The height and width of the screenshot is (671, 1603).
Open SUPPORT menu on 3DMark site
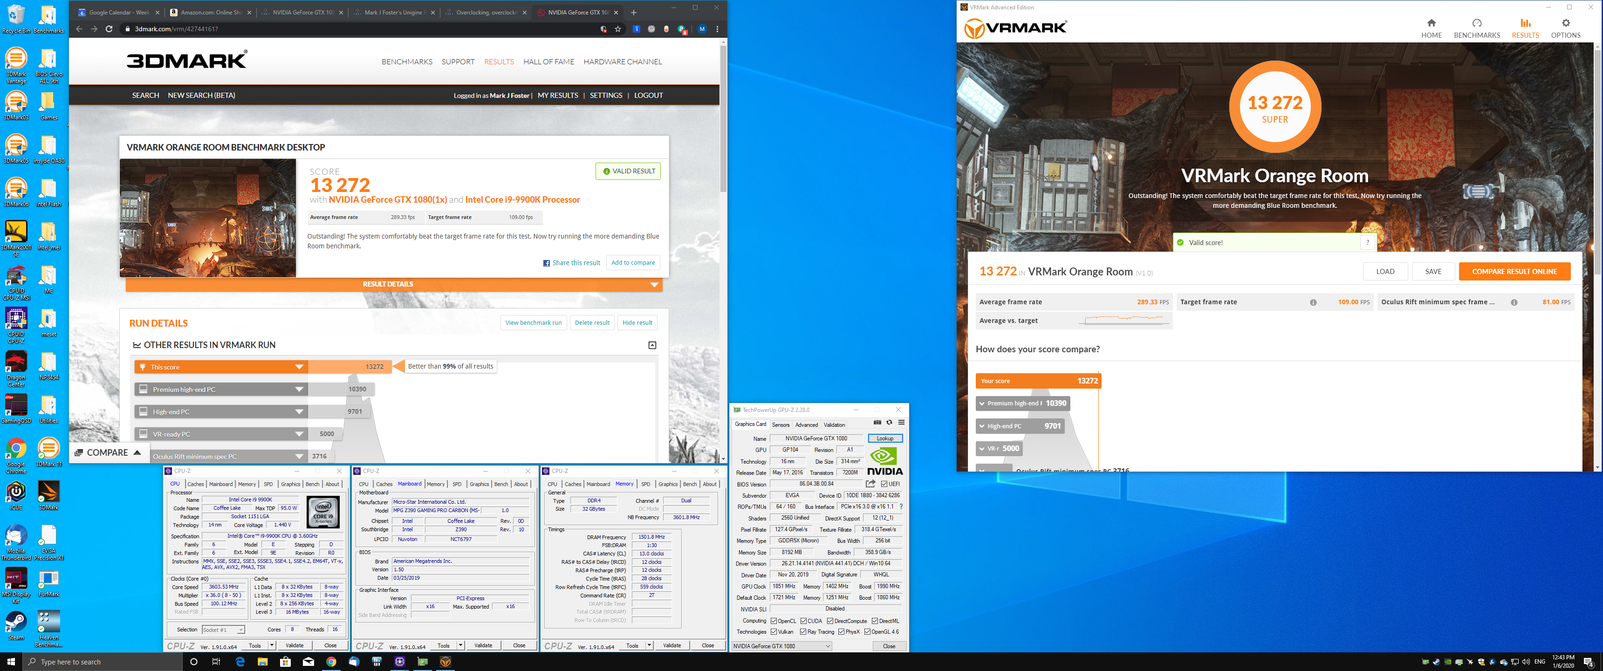pos(458,62)
